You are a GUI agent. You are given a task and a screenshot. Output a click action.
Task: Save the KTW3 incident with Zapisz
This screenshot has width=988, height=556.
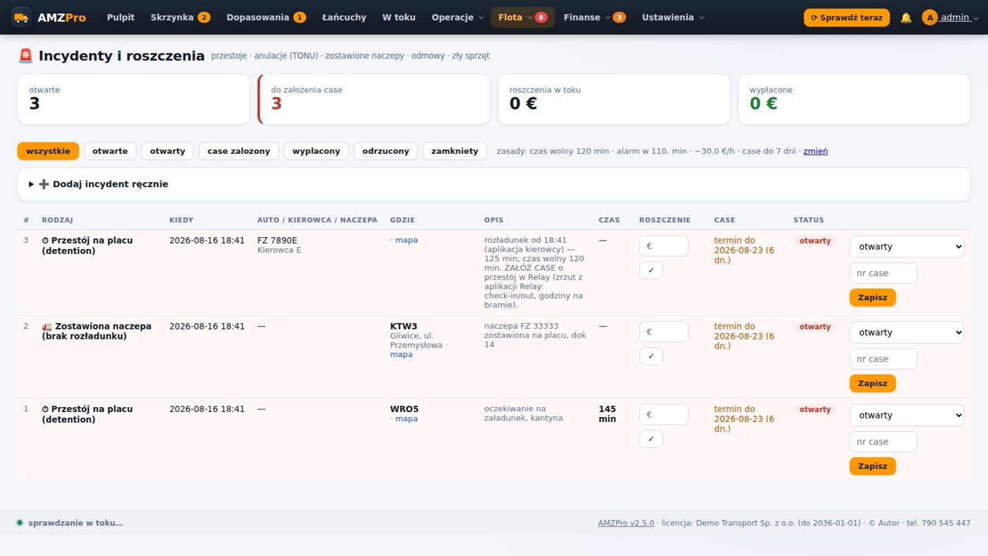coord(872,383)
